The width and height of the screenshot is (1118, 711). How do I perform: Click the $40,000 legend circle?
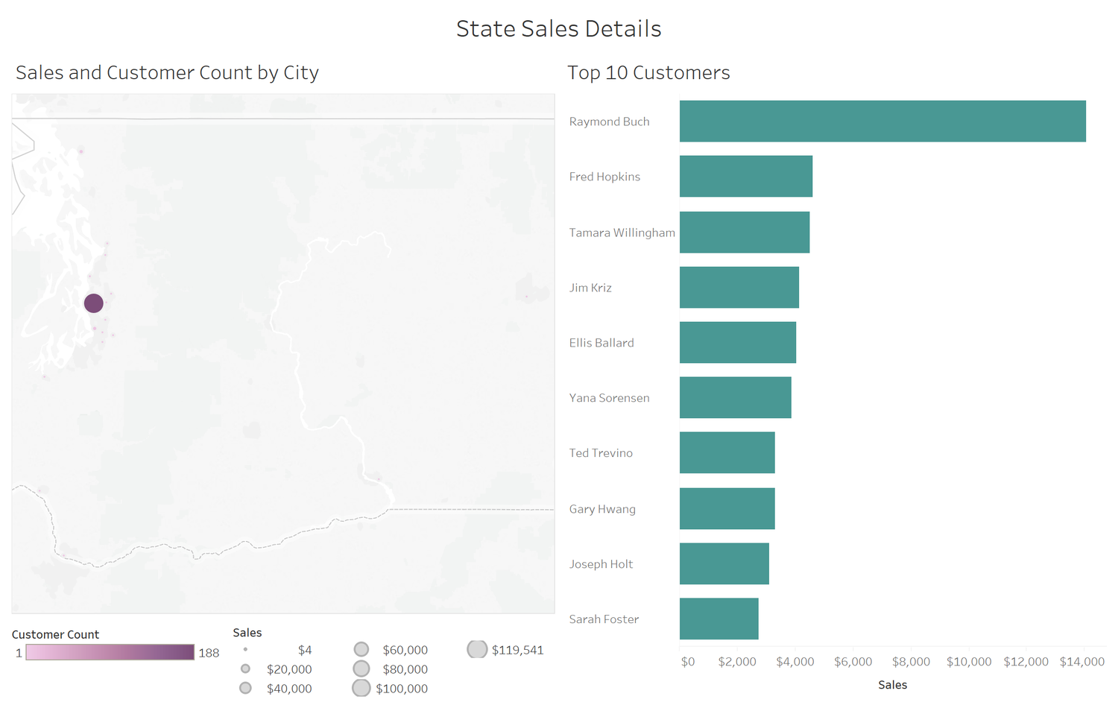[245, 688]
